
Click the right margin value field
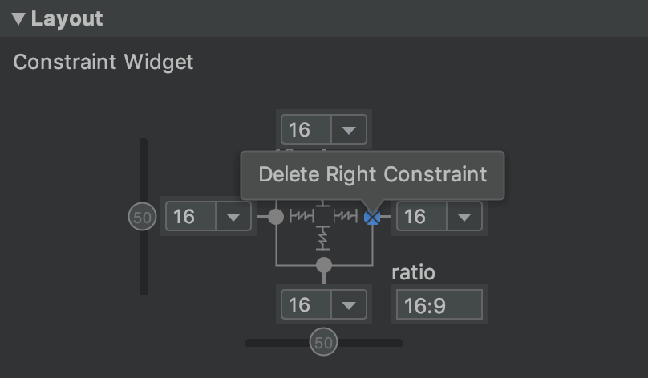click(x=422, y=217)
